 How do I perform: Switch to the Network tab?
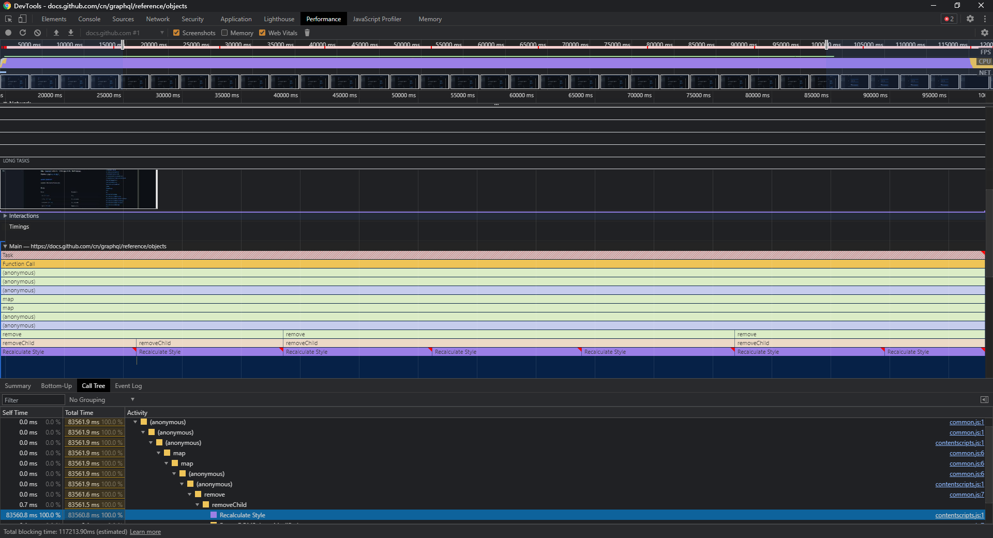click(158, 19)
